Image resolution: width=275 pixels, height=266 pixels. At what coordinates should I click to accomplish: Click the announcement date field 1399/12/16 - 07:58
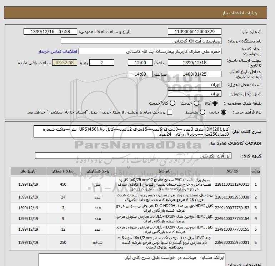pyautogui.click(x=50, y=31)
